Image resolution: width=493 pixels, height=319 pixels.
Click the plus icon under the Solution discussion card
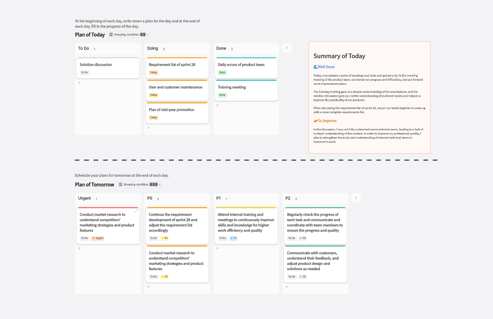(79, 82)
